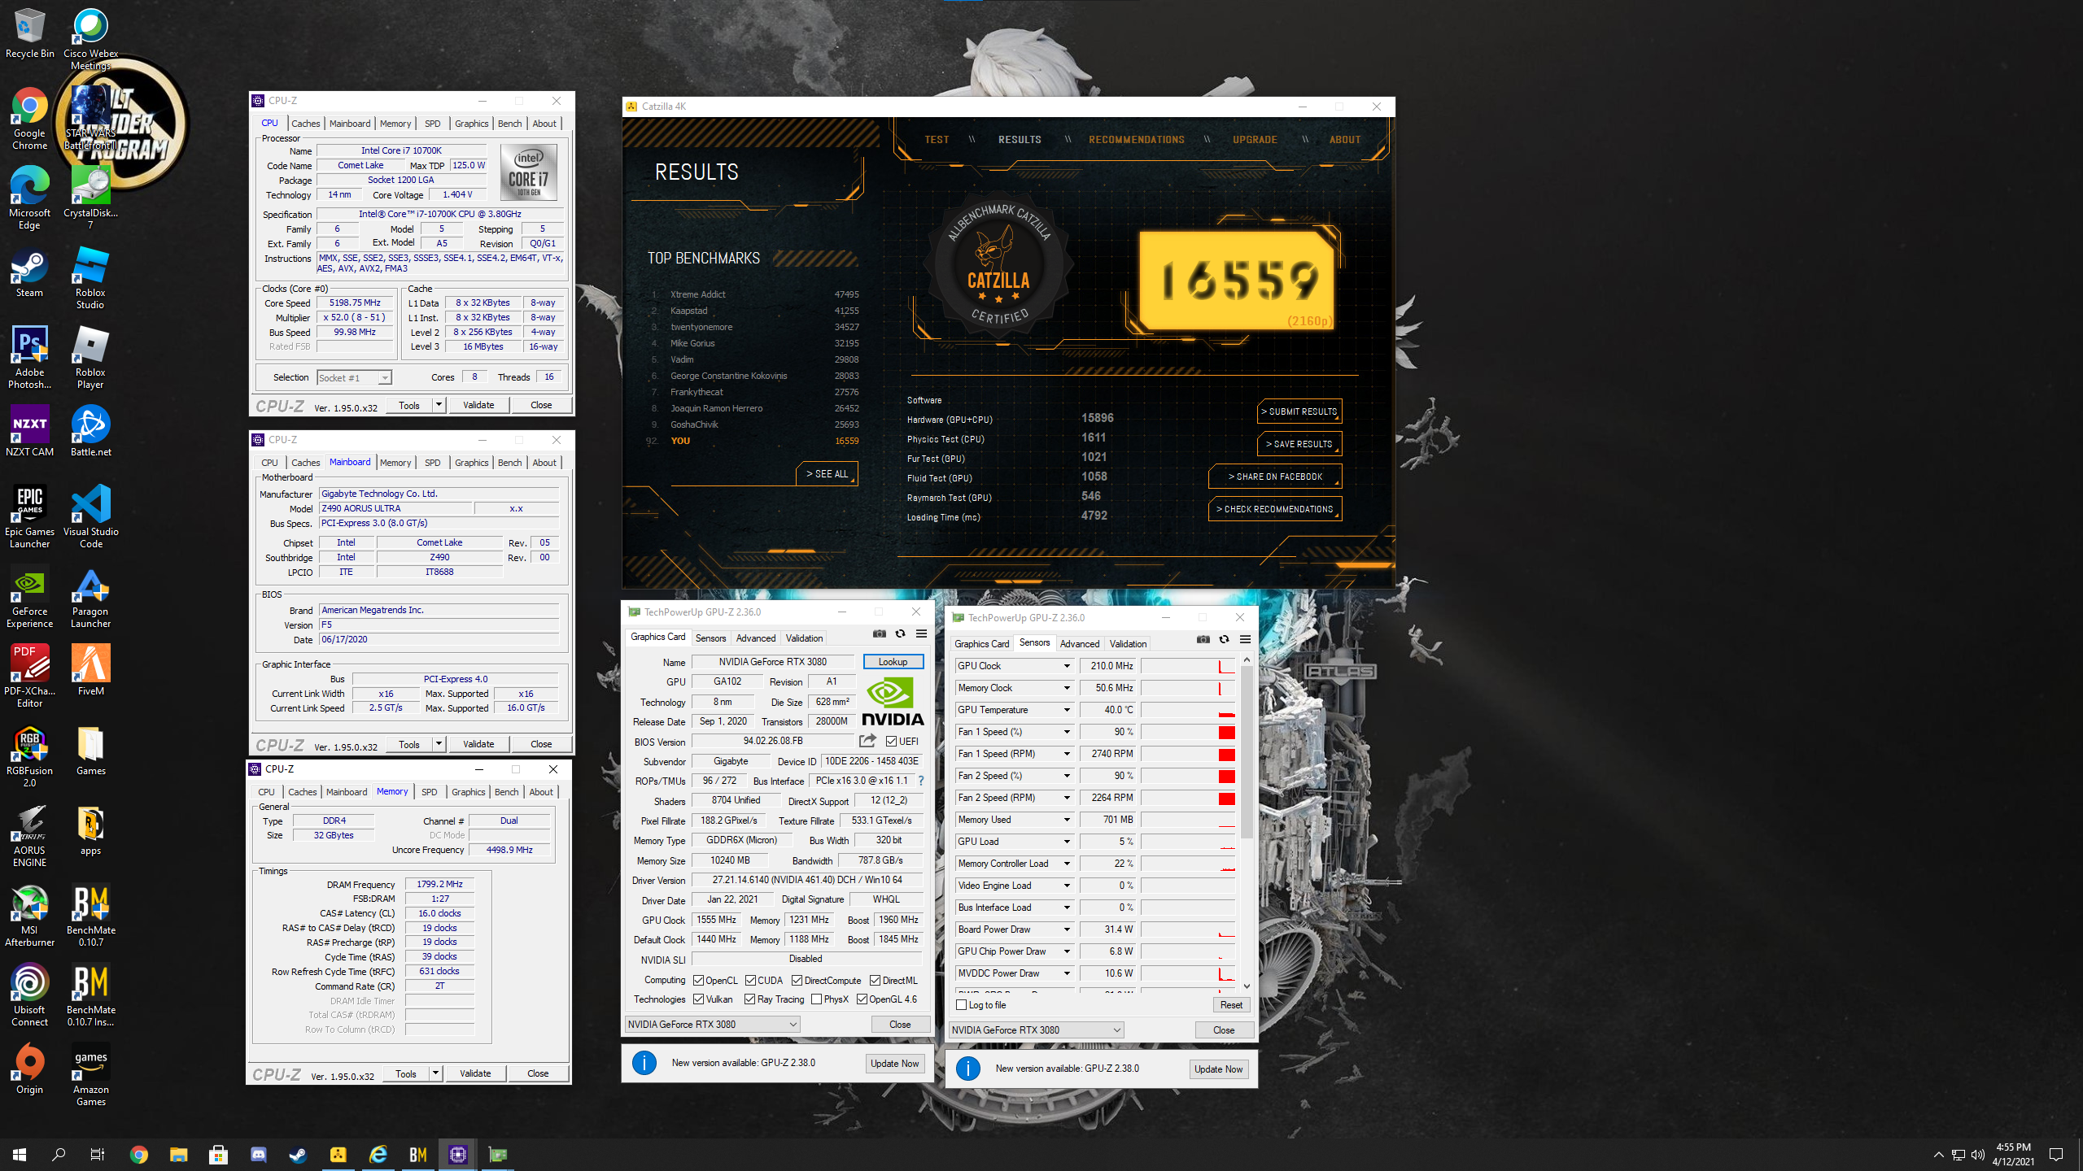The height and width of the screenshot is (1171, 2083).
Task: Open the Adobe Photoshop desktop icon
Action: (x=29, y=358)
